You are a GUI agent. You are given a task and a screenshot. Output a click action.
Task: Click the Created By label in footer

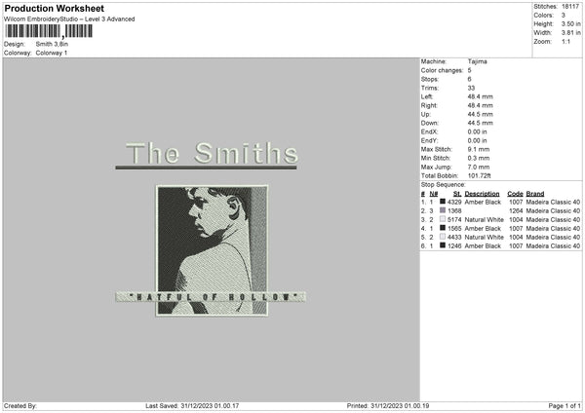[x=20, y=405]
